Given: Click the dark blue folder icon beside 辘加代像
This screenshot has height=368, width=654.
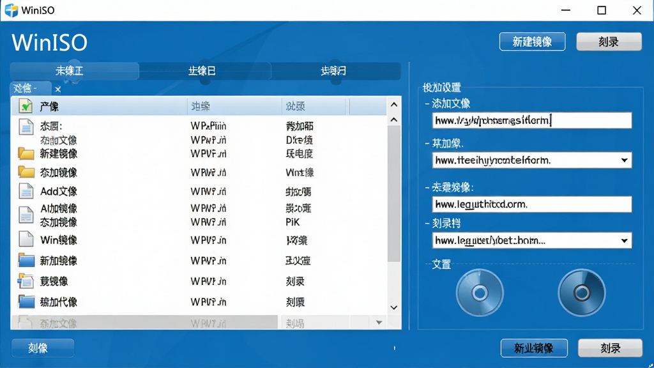Looking at the screenshot, I should click(x=26, y=302).
